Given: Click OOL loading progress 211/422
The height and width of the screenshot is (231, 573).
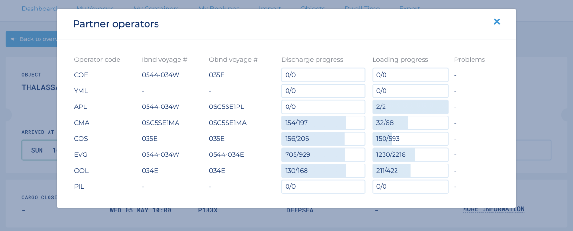Looking at the screenshot, I should tap(410, 171).
